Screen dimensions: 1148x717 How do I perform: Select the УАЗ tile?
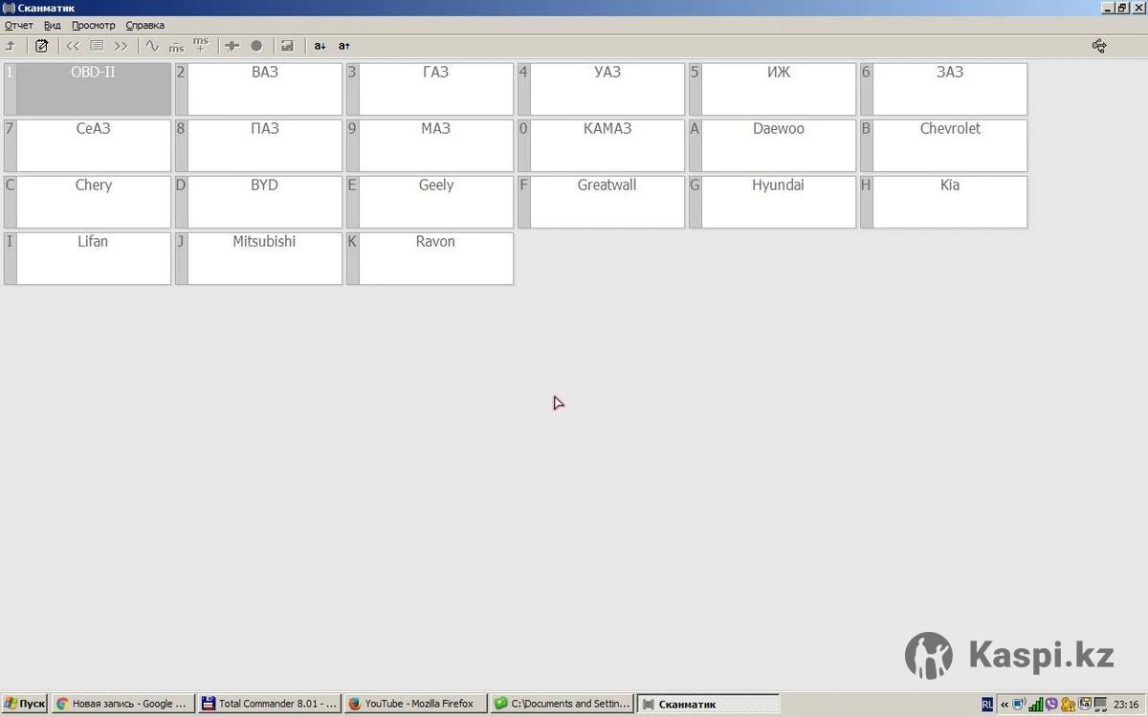[x=601, y=89]
